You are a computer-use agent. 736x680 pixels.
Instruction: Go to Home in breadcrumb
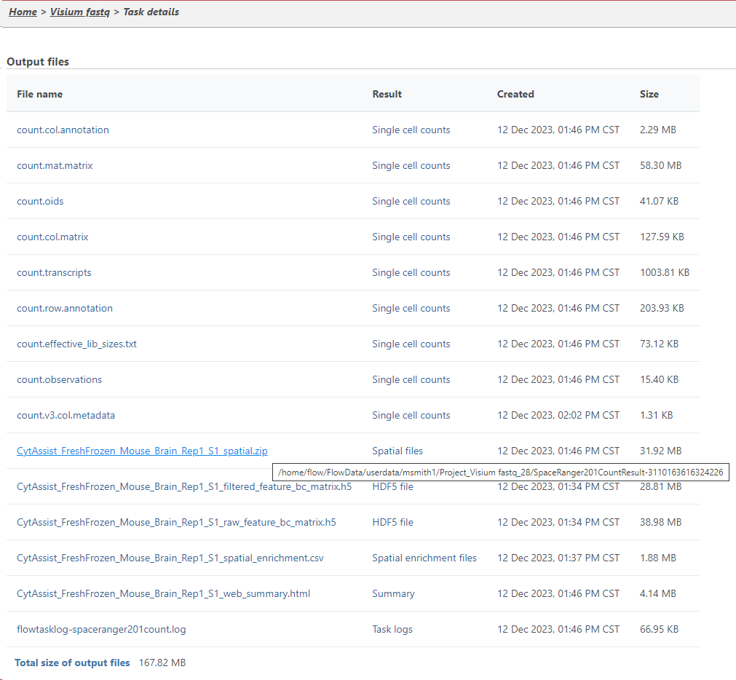(x=23, y=12)
